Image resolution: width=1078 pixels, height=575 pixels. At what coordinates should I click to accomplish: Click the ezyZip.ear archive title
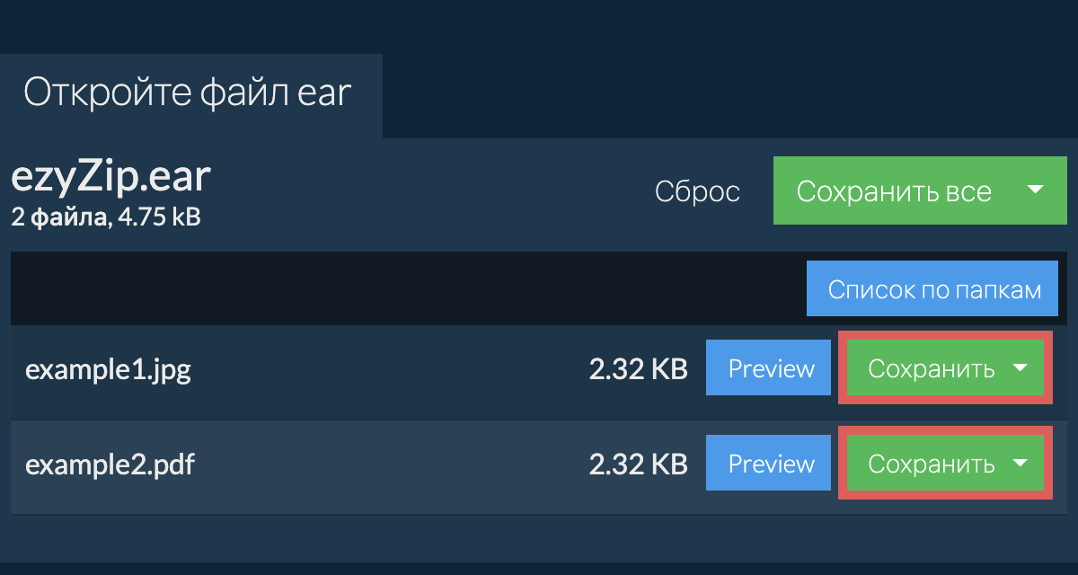[x=110, y=178]
